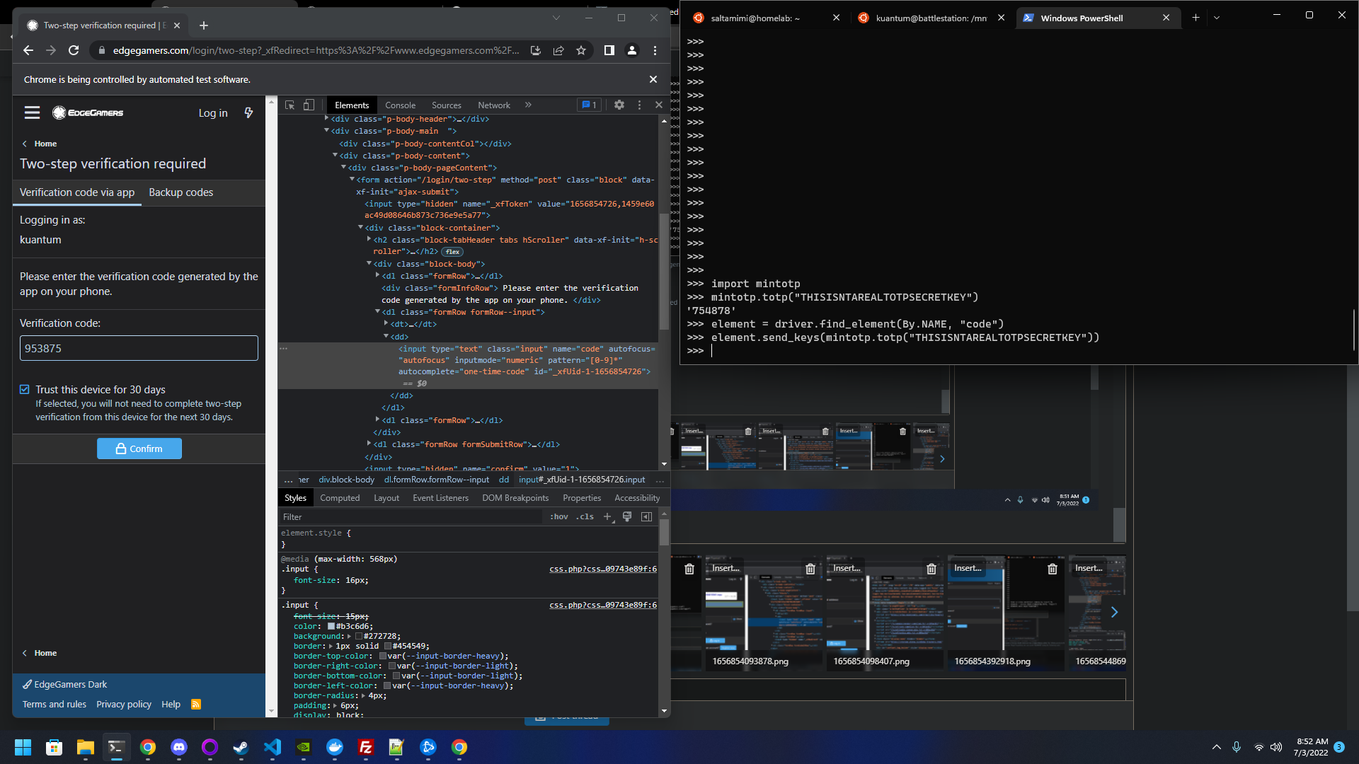Switch to the Computed styles tab
The height and width of the screenshot is (764, 1359).
(340, 498)
